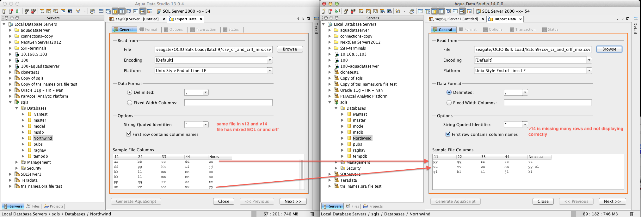The image size is (641, 217).
Task: Collapse sqls server node in 13.0.4 tree
Action: [10, 102]
